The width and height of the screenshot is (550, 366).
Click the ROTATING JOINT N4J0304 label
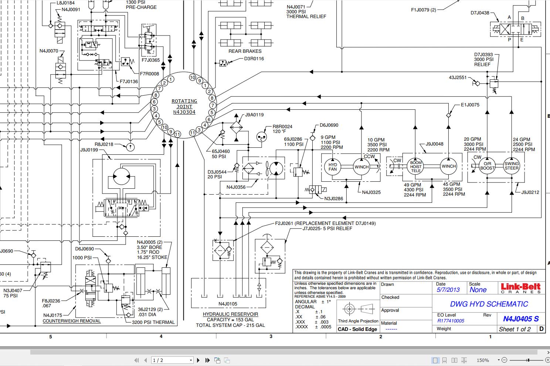pos(184,106)
